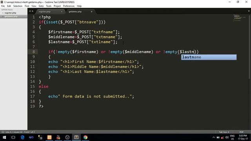The height and width of the screenshot is (141, 251).
Task: Place cursor on the else keyword
Action: tap(44, 87)
